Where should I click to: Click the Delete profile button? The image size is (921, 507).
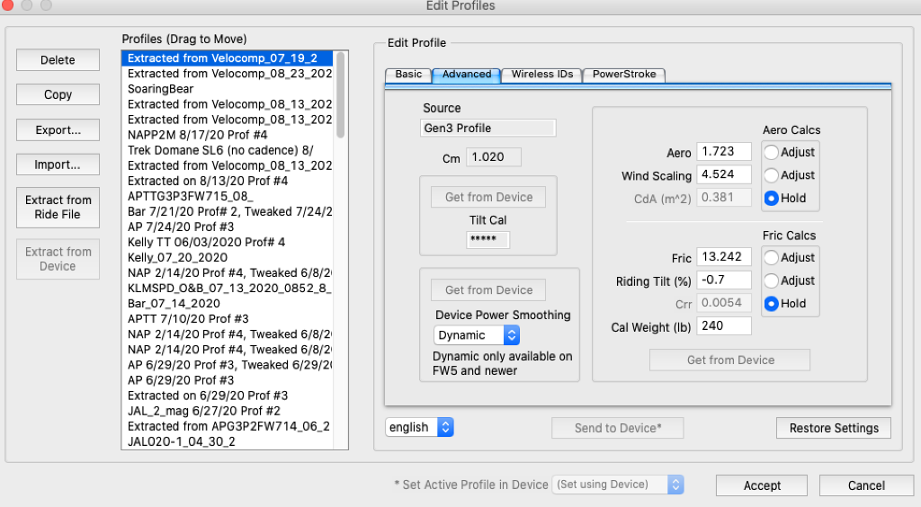click(58, 60)
